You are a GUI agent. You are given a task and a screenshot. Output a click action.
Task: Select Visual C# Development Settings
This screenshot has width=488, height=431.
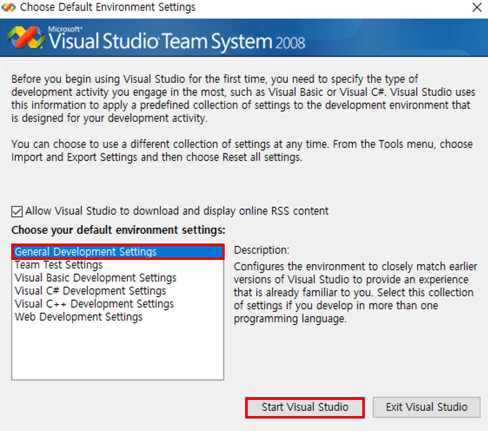click(90, 291)
